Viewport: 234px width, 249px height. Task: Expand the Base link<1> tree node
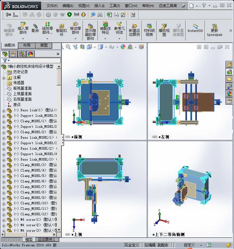[4, 111]
